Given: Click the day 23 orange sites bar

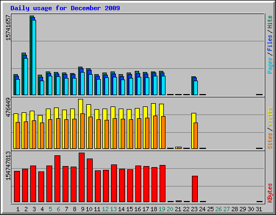Looking at the screenshot, I should point(196,135).
